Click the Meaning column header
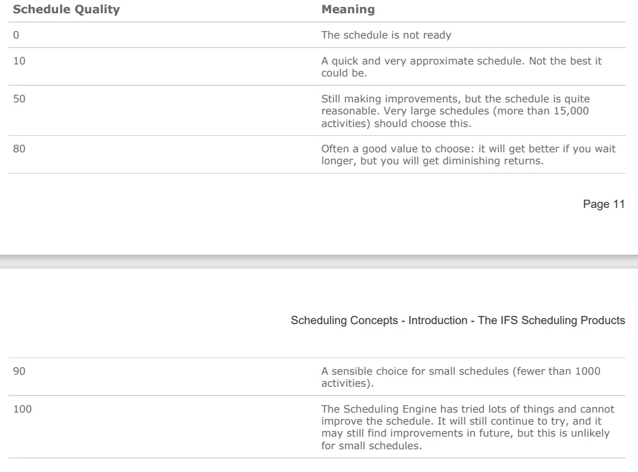This screenshot has width=638, height=472. 348,9
